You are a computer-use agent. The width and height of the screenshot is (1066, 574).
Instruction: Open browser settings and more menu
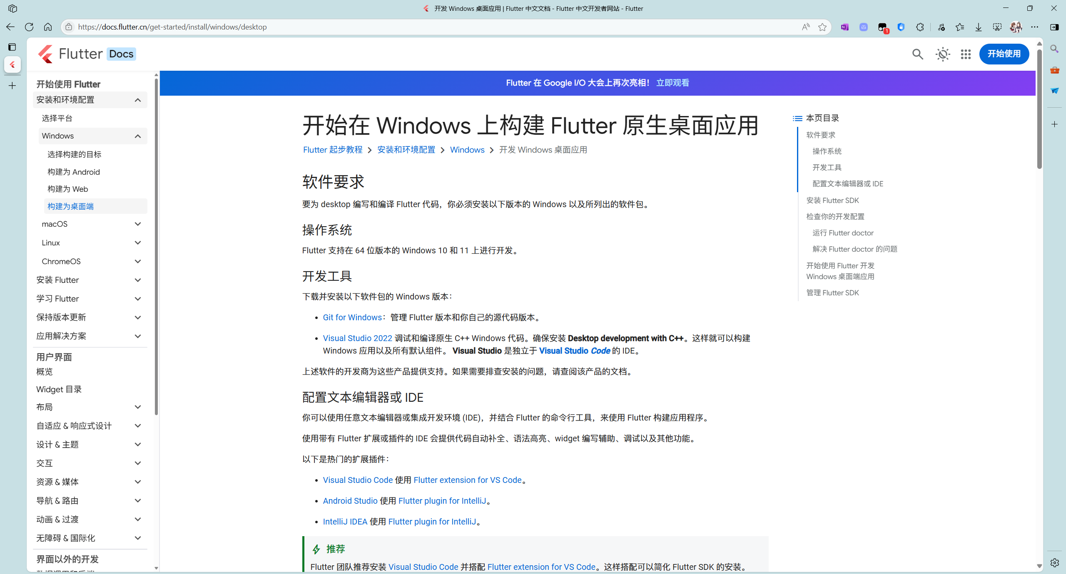(1035, 27)
